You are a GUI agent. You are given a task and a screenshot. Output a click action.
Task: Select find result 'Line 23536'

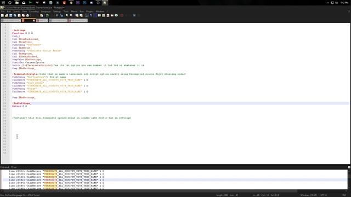56,171
